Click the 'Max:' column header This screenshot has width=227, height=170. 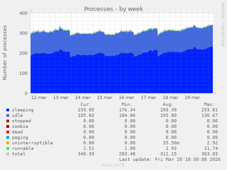pos(209,104)
